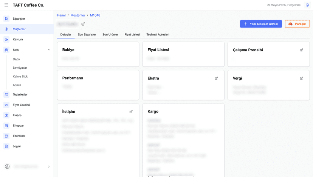Switch to the Teslimat Adresleri tab
Image resolution: width=313 pixels, height=177 pixels.
point(158,34)
